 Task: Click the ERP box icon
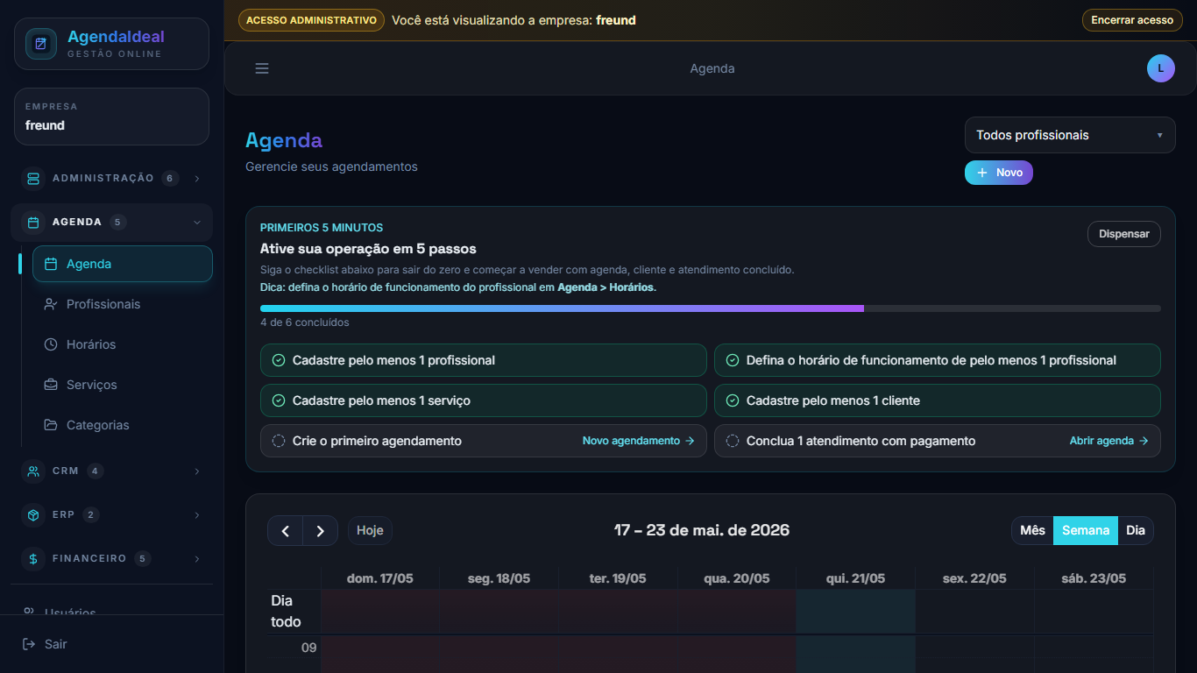point(33,515)
